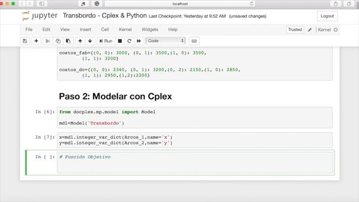359x202 pixels.
Task: Click the empty Función Objetivo code cell
Action: 195,163
